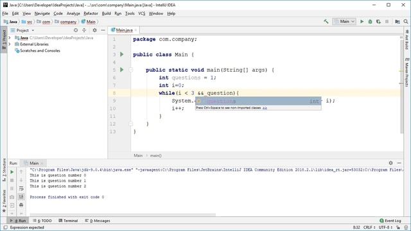
Task: Click the toolbar stop button
Action: pos(387,21)
